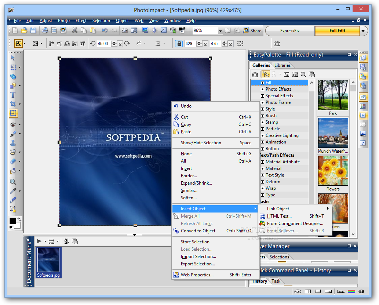Click the grid icon in status bar
The width and height of the screenshot is (379, 305).
click(x=308, y=291)
